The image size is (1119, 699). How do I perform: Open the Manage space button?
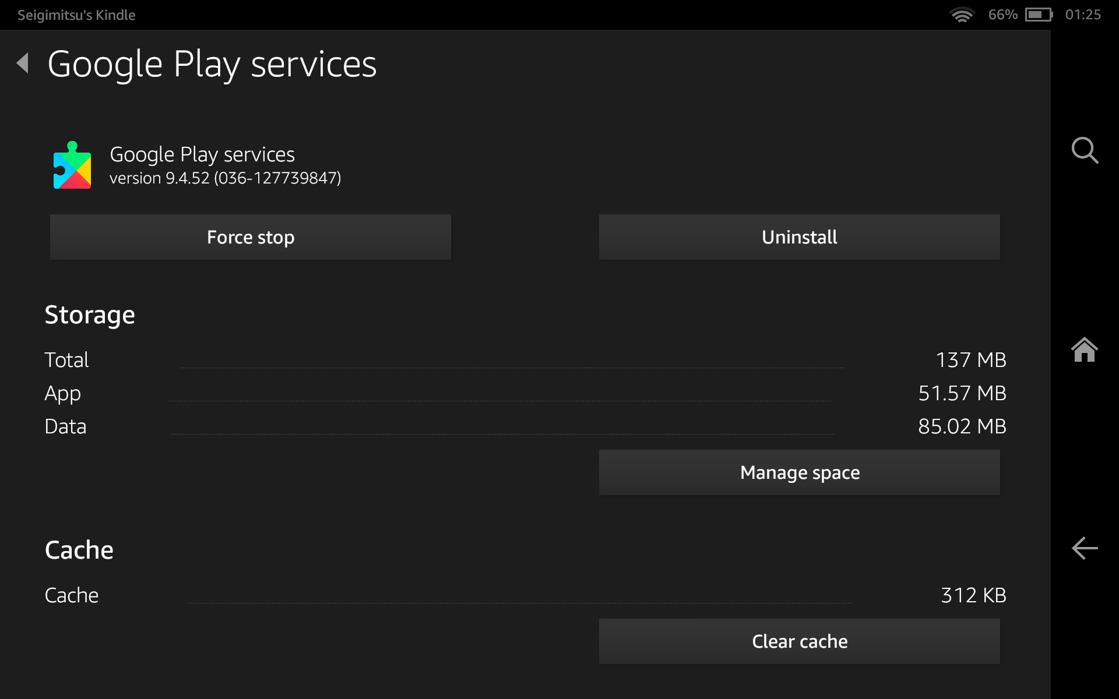coord(799,472)
